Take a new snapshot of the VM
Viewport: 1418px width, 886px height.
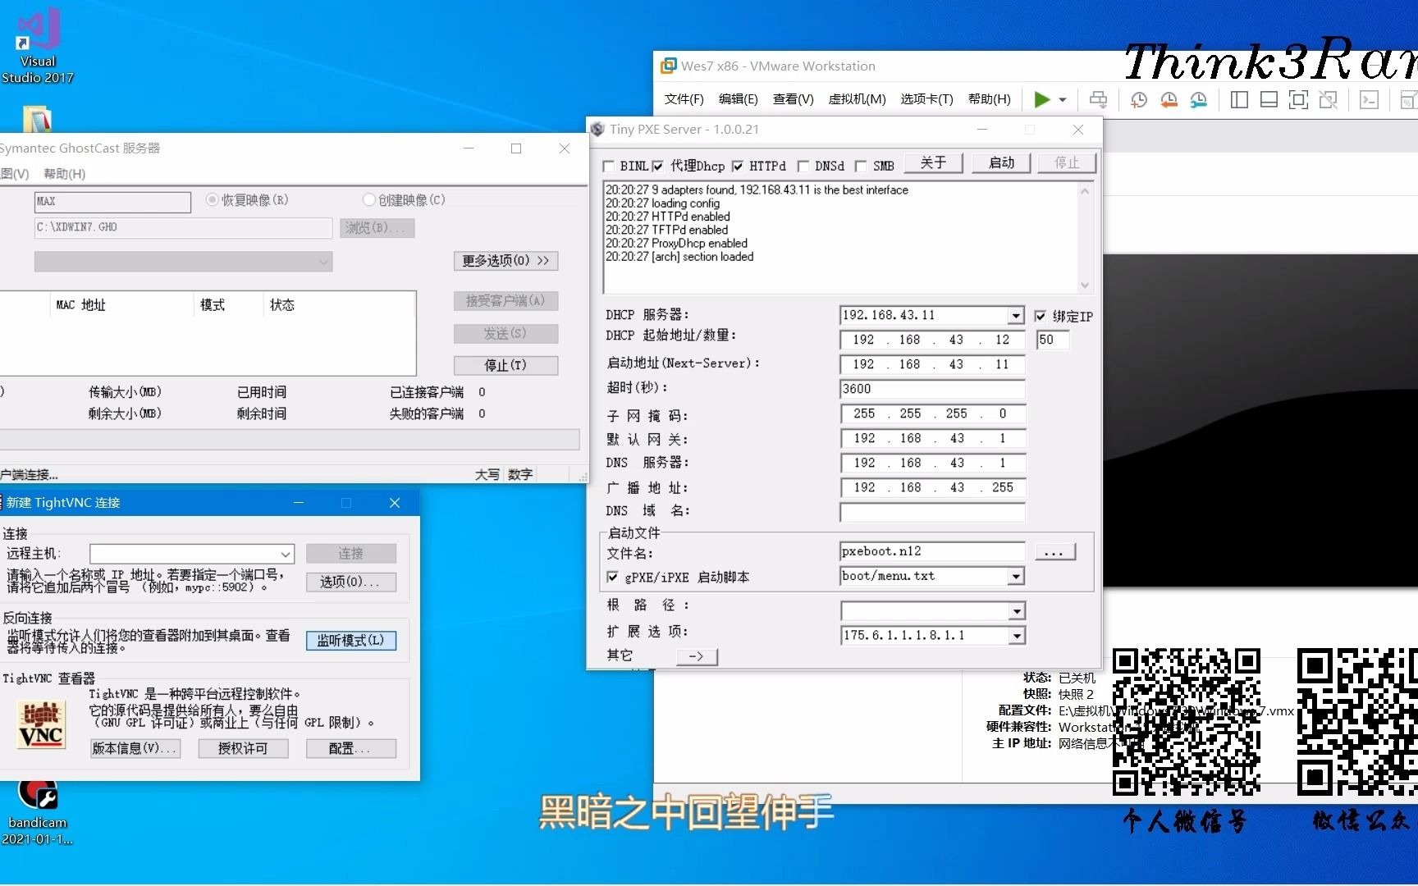1137,99
